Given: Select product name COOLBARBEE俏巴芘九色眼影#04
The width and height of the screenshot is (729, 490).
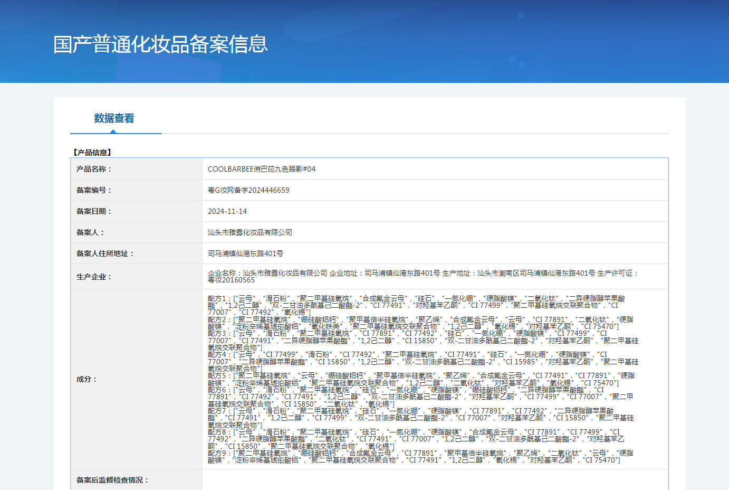Looking at the screenshot, I should (x=262, y=169).
